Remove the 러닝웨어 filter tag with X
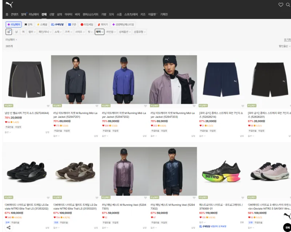The width and height of the screenshot is (291, 232). click(x=16, y=40)
